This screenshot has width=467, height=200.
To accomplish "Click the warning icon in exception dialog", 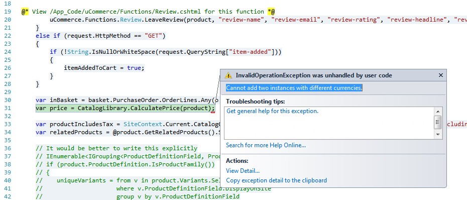I will point(228,75).
